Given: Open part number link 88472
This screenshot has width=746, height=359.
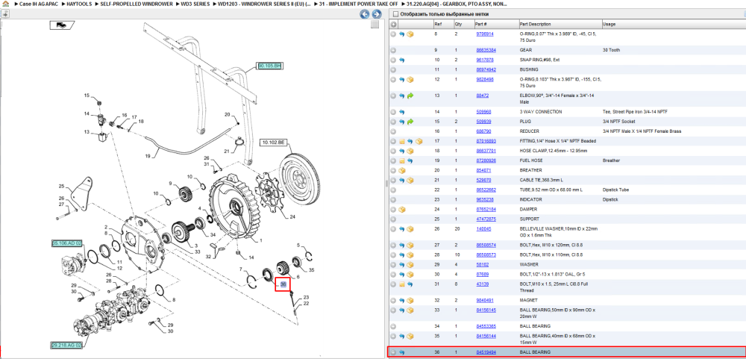Looking at the screenshot, I should (x=483, y=96).
